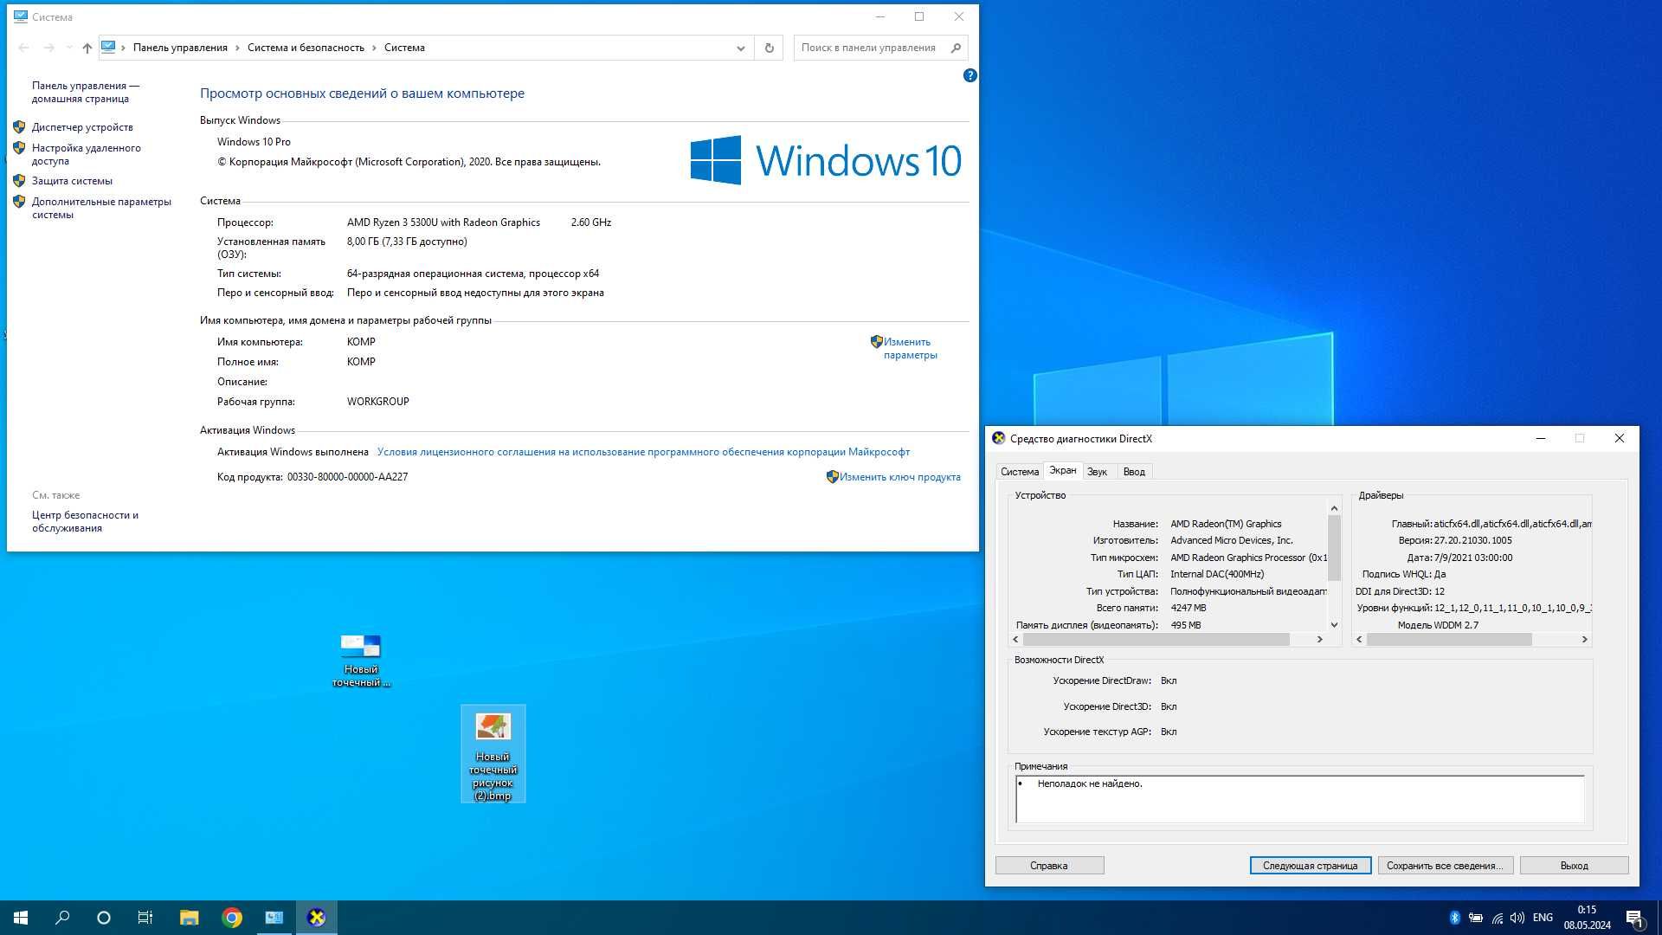This screenshot has height=935, width=1662.
Task: Click the computer icon in address bar
Action: (108, 48)
